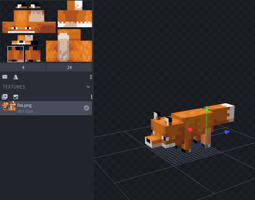This screenshot has width=255, height=200.
Task: Click the highlighted UV face box in editor
Action: pos(16,54)
